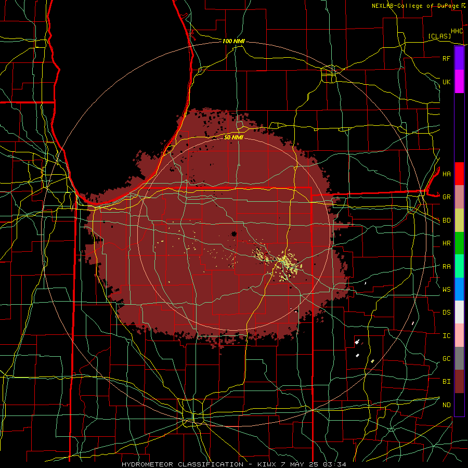Image resolution: width=468 pixels, height=468 pixels.
Task: Click the ND legend label
Action: pyautogui.click(x=446, y=405)
